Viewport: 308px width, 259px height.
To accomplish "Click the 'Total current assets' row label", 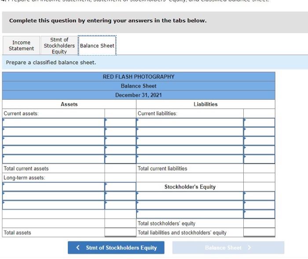I will 26,168.
